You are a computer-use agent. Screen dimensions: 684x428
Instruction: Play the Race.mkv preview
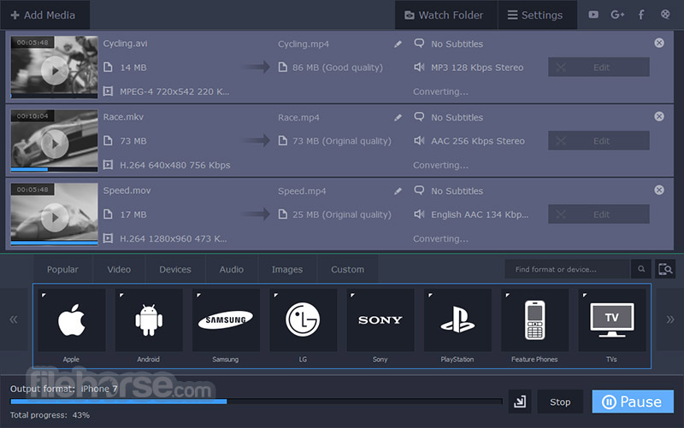click(55, 144)
